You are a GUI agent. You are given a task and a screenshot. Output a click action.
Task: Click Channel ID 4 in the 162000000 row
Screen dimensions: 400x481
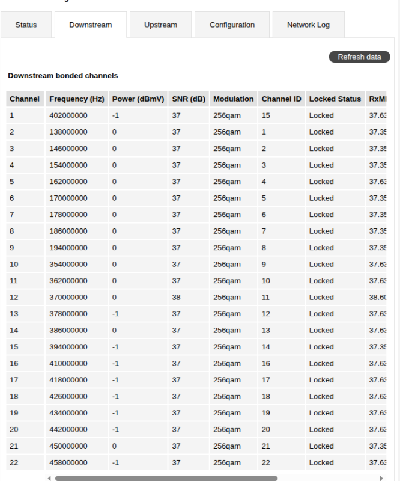pyautogui.click(x=281, y=182)
